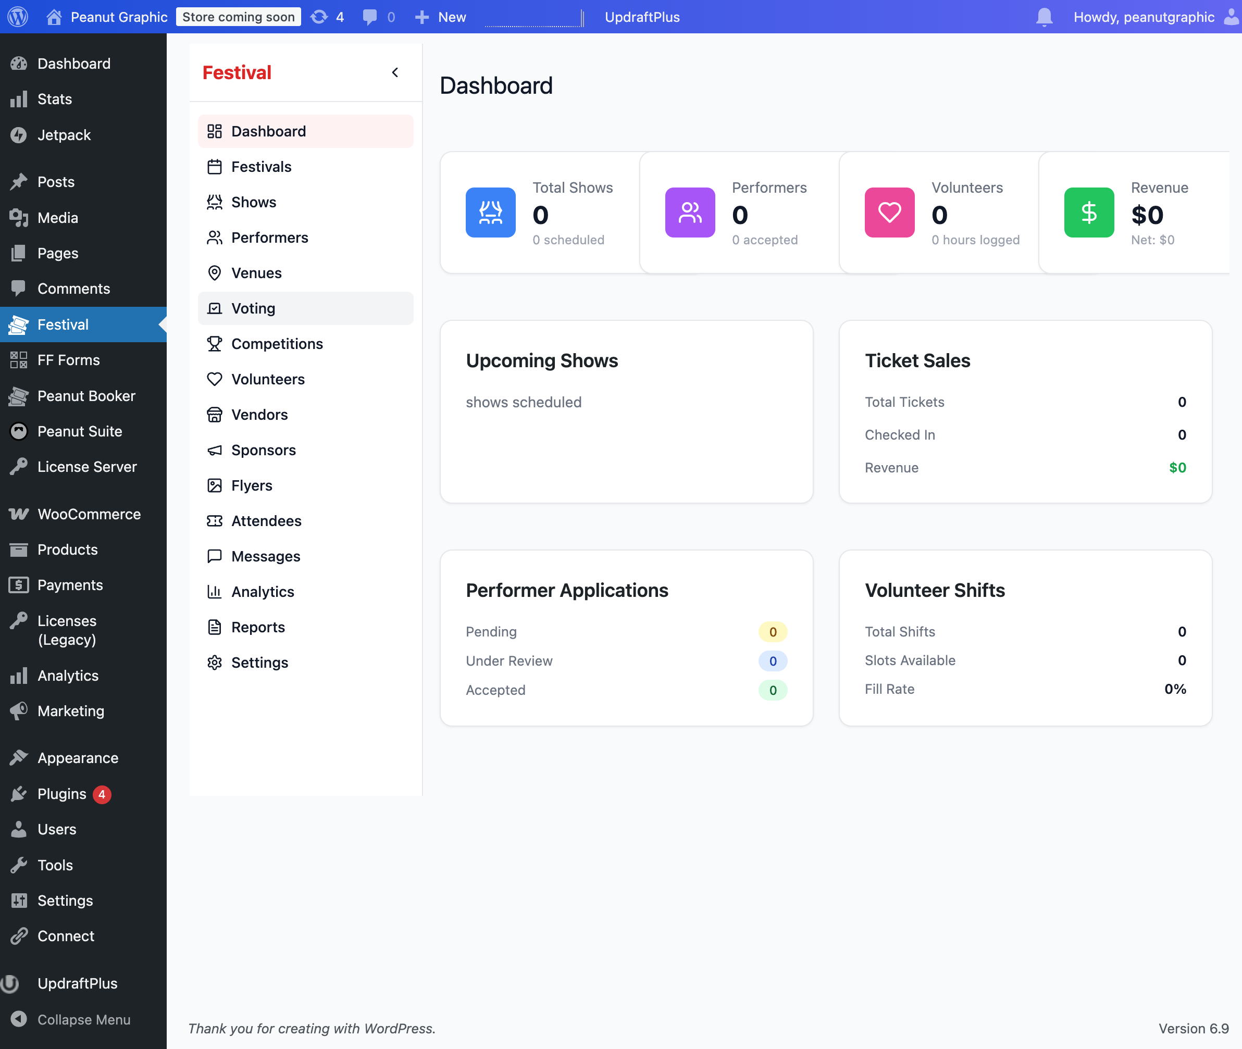The height and width of the screenshot is (1049, 1242).
Task: Click the WooCommerce icon in the sidebar
Action: coord(19,514)
